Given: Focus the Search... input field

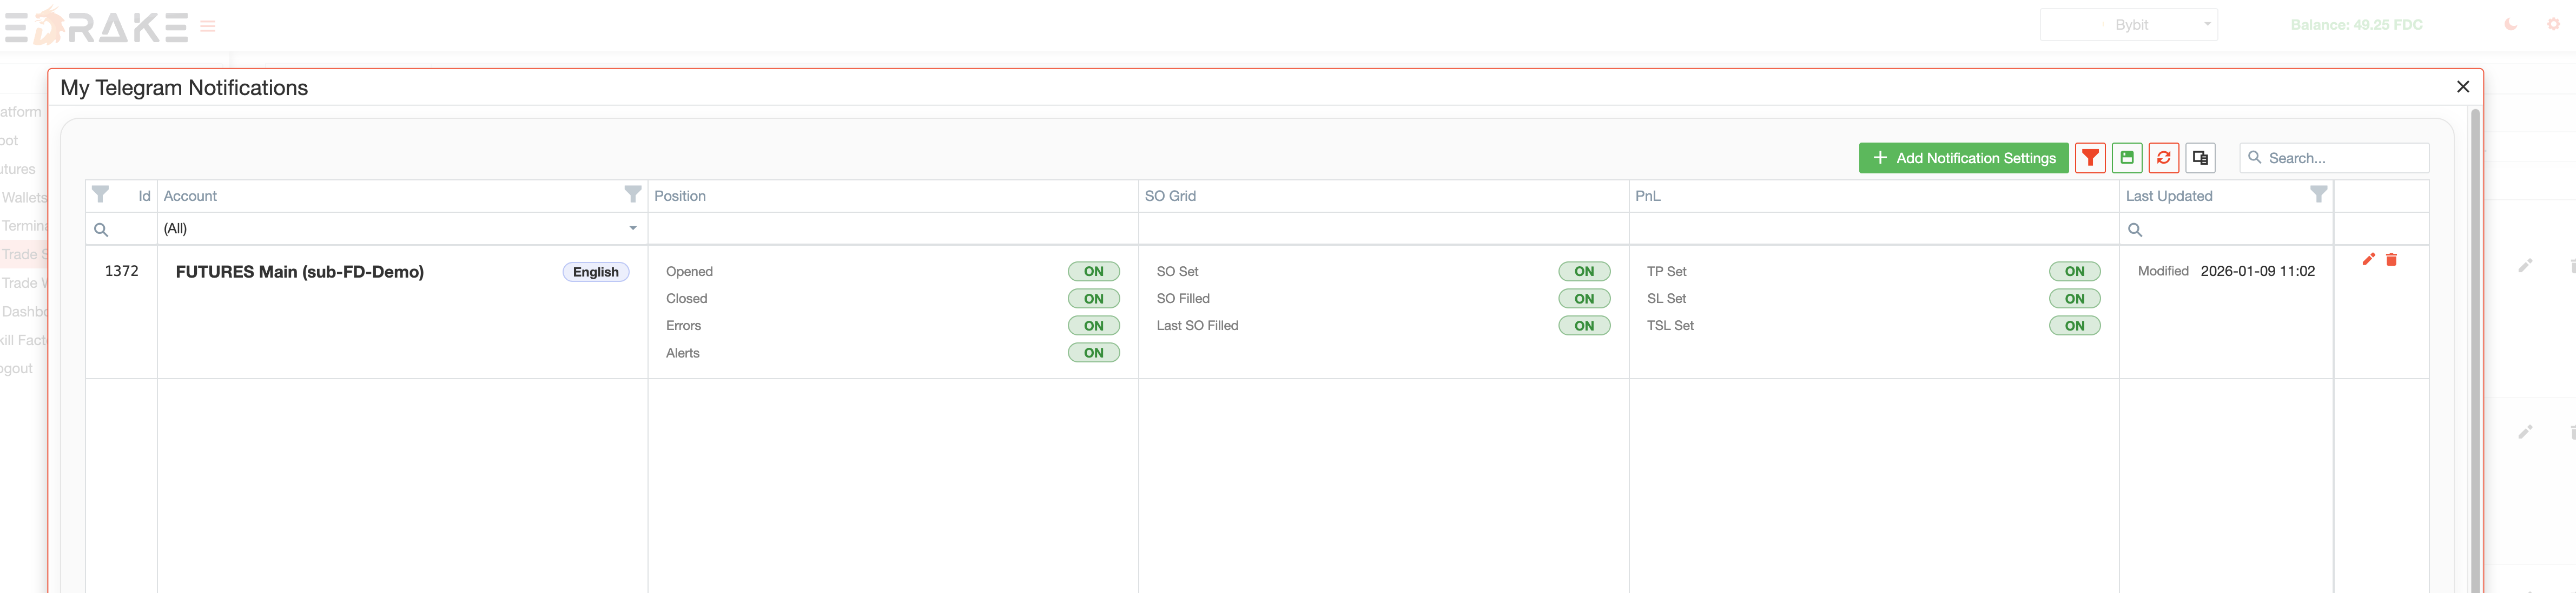Looking at the screenshot, I should pyautogui.click(x=2340, y=158).
